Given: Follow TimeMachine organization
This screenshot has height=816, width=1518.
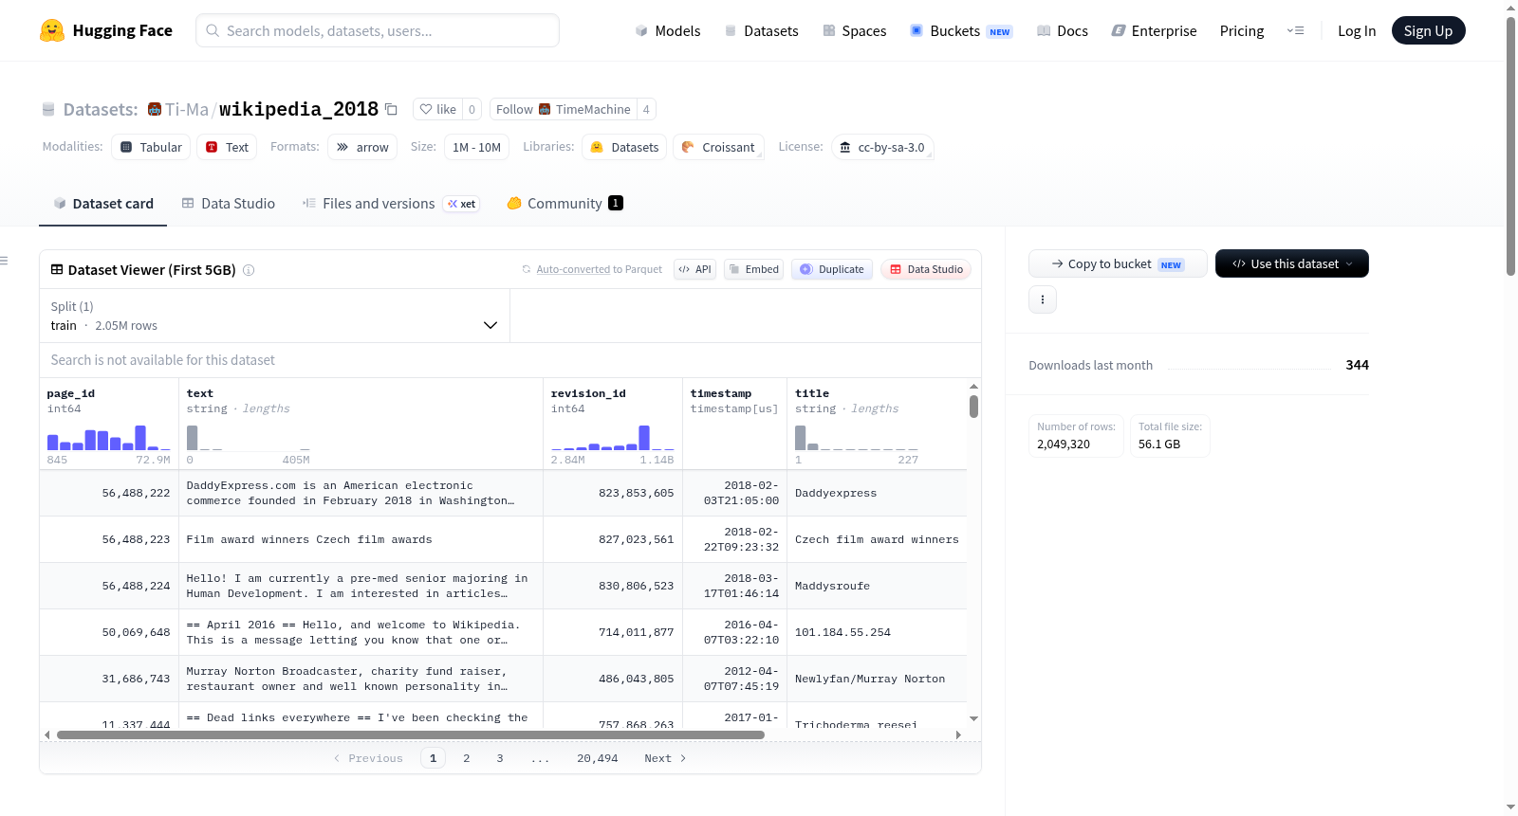Looking at the screenshot, I should pos(564,109).
